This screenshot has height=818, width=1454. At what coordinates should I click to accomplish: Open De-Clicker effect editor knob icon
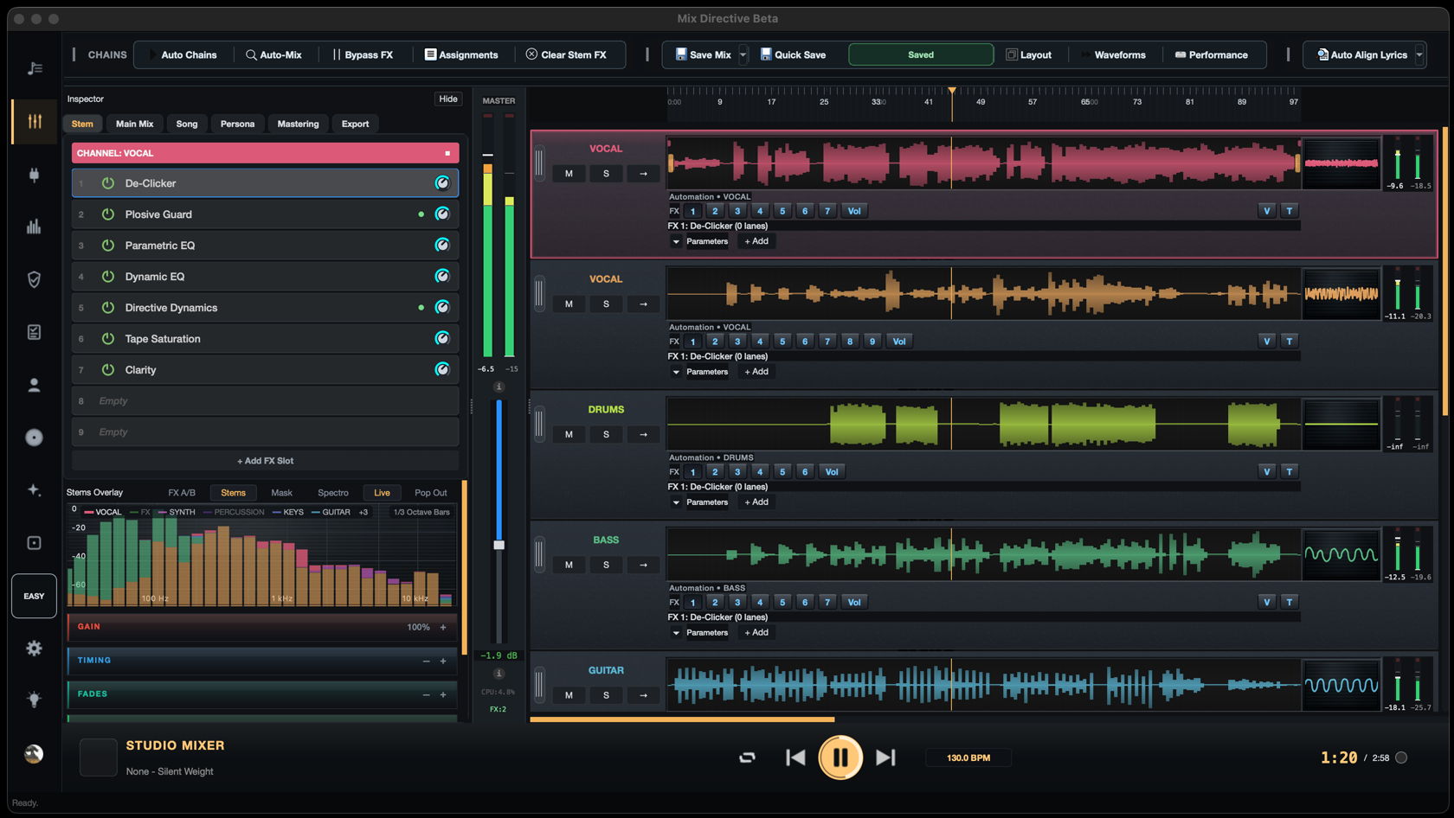pos(442,183)
